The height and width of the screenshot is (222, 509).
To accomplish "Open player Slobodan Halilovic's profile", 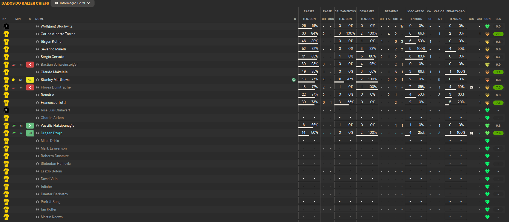I will (x=56, y=164).
